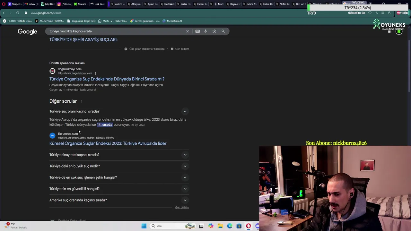The width and height of the screenshot is (411, 231).
Task: Open Discord from taskbar
Action: (x=257, y=226)
